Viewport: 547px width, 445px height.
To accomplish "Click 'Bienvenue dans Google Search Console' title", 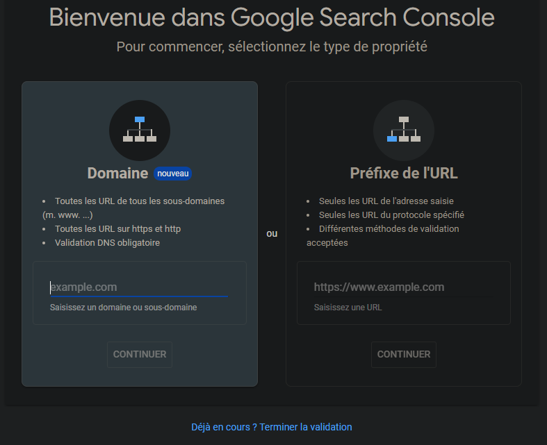I will tap(272, 17).
